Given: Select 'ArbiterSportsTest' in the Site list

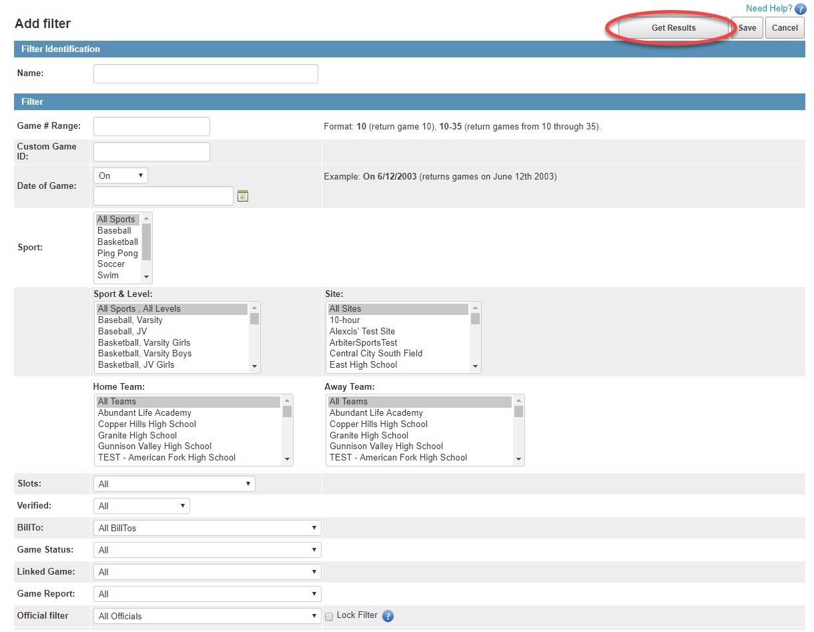Looking at the screenshot, I should coord(398,342).
